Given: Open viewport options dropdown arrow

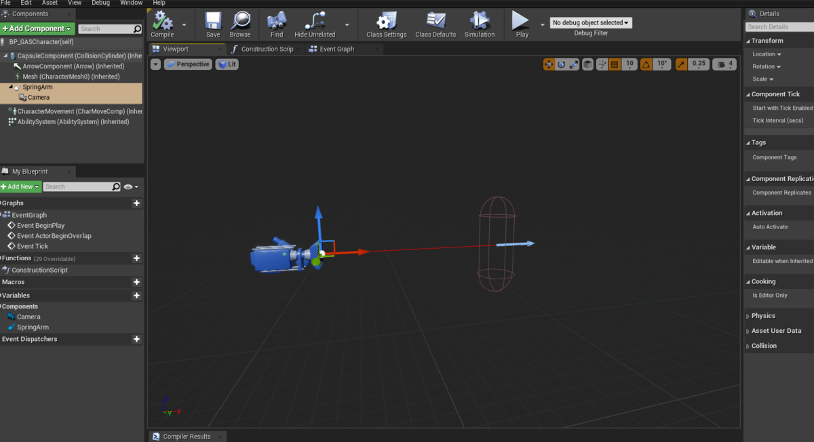Looking at the screenshot, I should pos(156,64).
